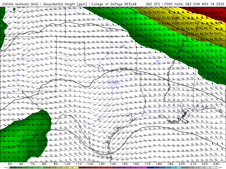Pick the bright red swatch left of 140
Screen dimensions: 226x169
pos(110,168)
